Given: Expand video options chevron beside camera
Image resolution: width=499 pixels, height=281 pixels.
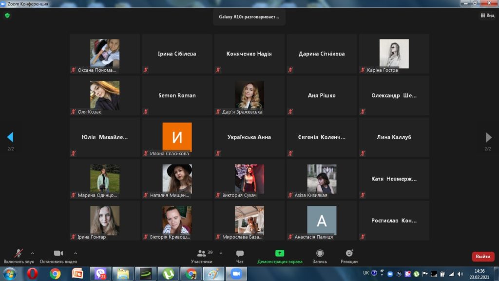Looking at the screenshot, I should pos(76,253).
